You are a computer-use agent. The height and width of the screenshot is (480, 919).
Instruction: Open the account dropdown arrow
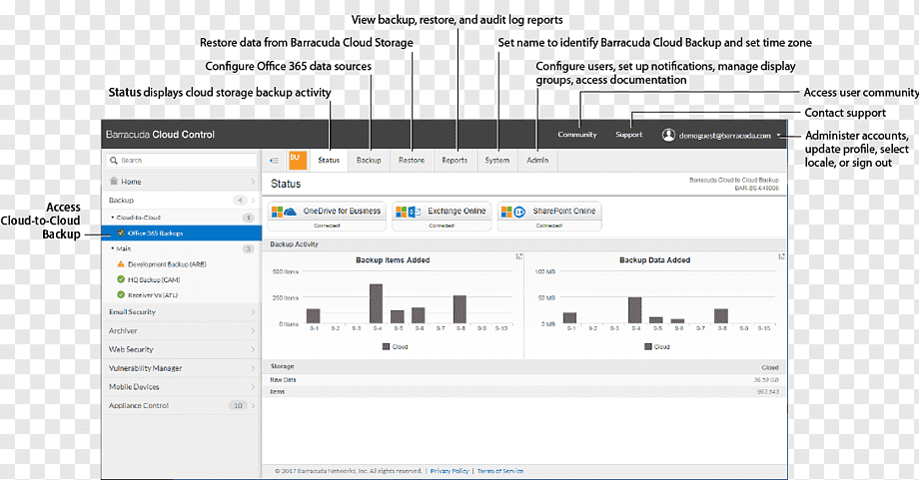(x=779, y=136)
